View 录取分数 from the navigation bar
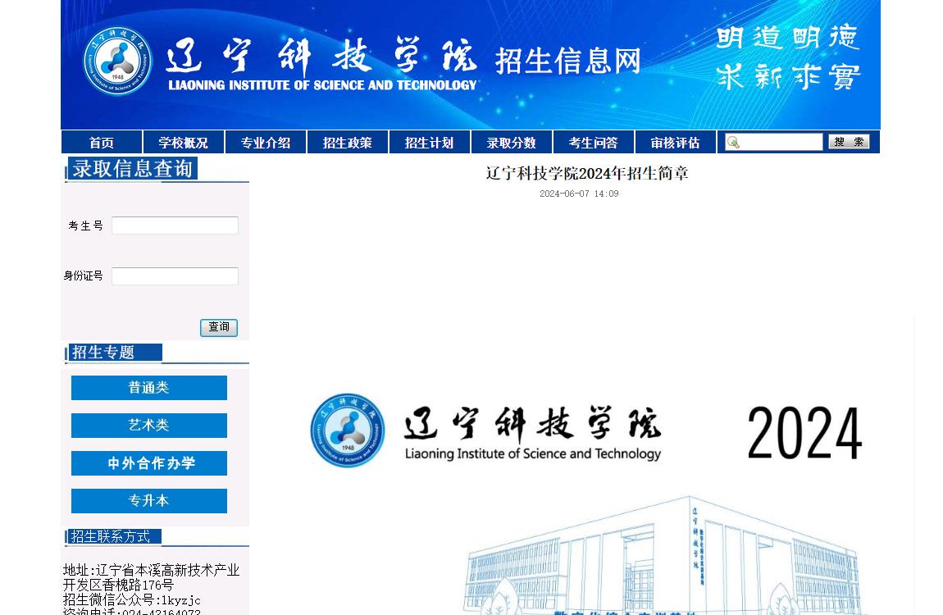This screenshot has width=943, height=615. [x=512, y=143]
